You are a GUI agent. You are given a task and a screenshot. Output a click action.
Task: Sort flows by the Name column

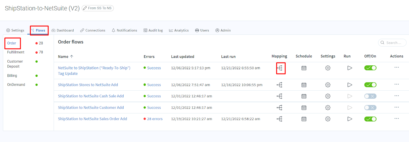66,57
